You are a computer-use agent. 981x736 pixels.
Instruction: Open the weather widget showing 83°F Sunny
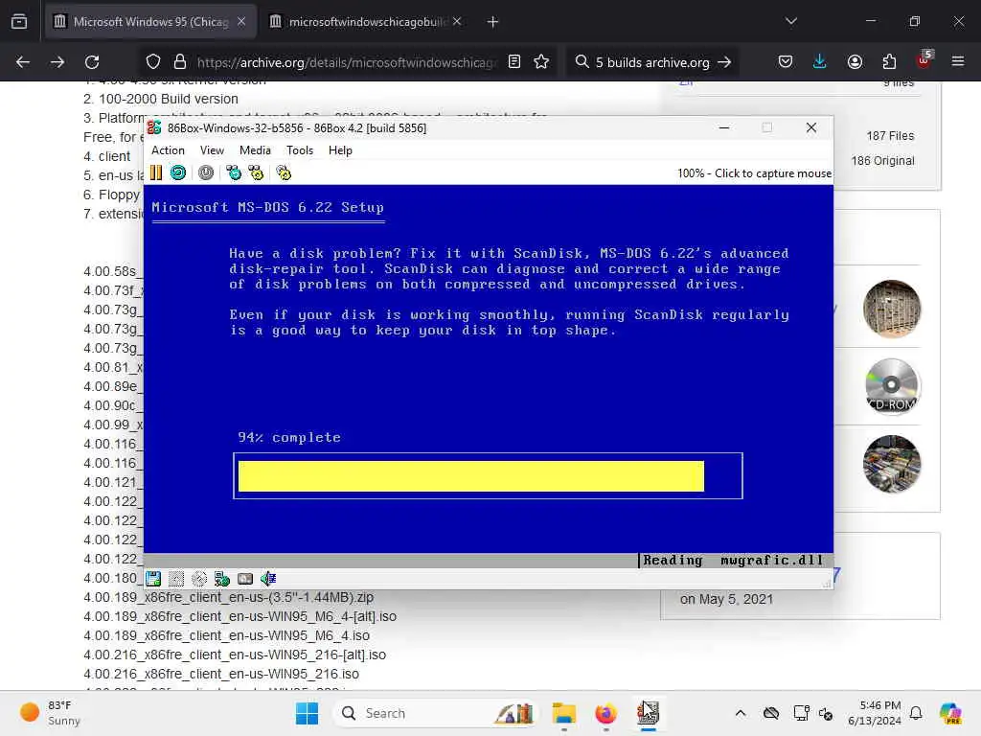coord(50,713)
